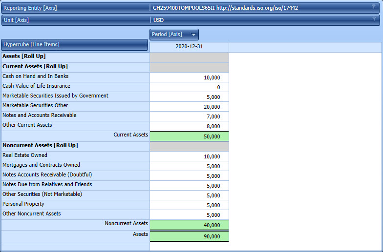Click the Other Current Assets label
The image size is (383, 252).
pos(27,125)
